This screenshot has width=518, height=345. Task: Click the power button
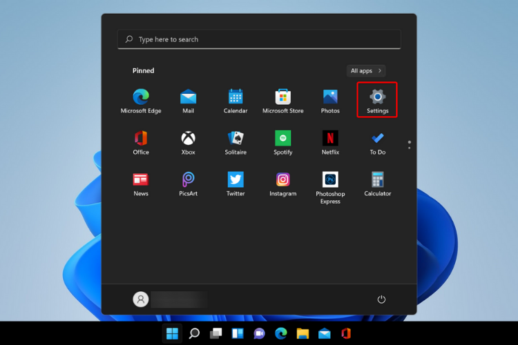click(381, 299)
